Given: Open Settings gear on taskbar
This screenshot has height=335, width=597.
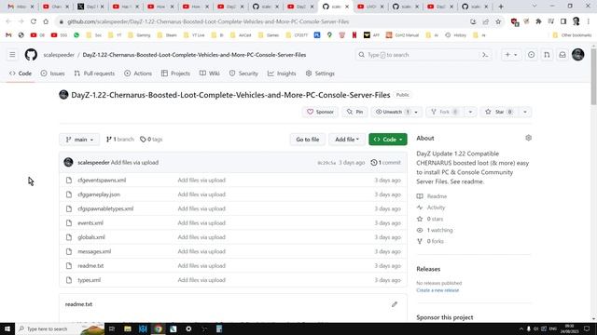Looking at the screenshot, I should pyautogui.click(x=188, y=328).
